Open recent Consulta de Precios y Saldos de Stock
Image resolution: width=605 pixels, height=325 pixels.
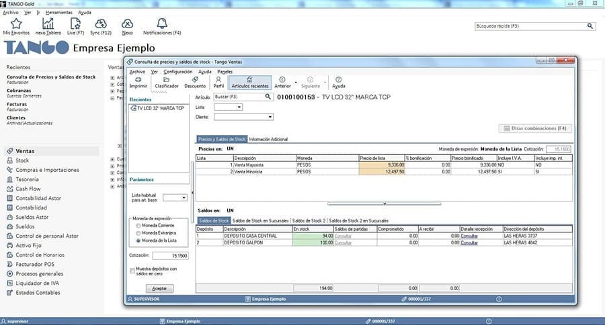[51, 77]
